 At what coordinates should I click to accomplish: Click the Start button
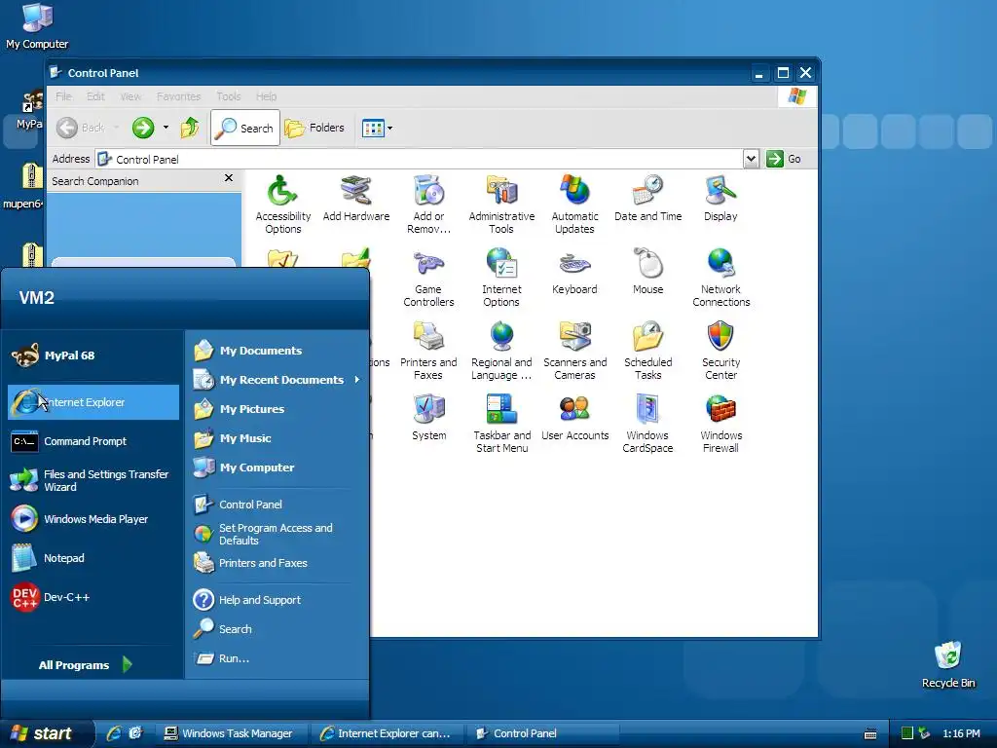coord(47,733)
